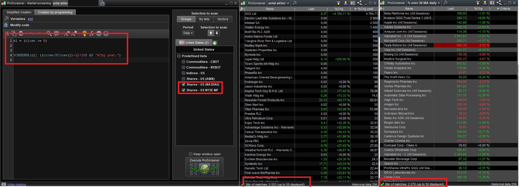Run the Execute ProScreener button

point(205,167)
